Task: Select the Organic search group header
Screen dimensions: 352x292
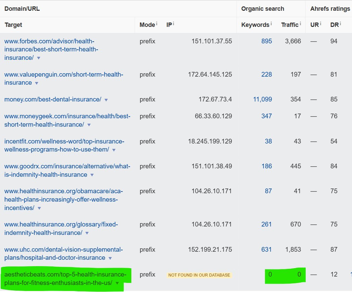Action: [263, 9]
